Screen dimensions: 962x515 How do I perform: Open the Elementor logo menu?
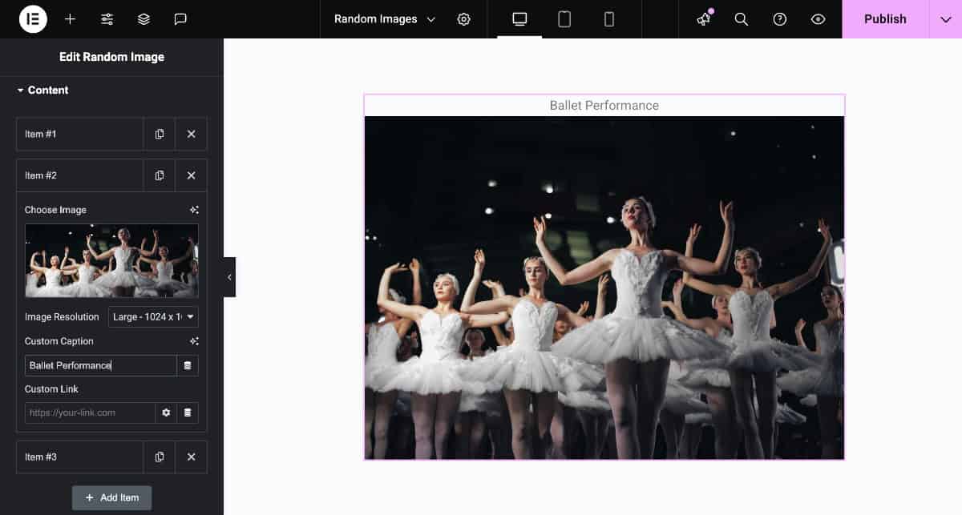coord(33,19)
